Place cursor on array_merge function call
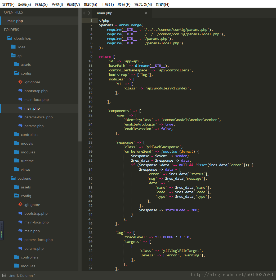276x280 pixels. click(x=130, y=25)
